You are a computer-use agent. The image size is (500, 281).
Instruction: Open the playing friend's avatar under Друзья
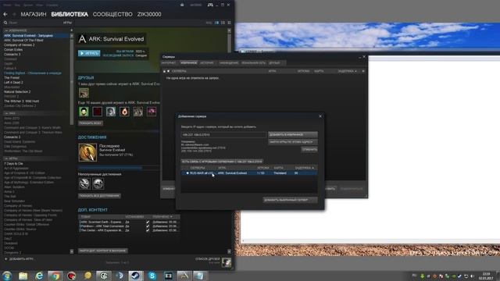84,93
